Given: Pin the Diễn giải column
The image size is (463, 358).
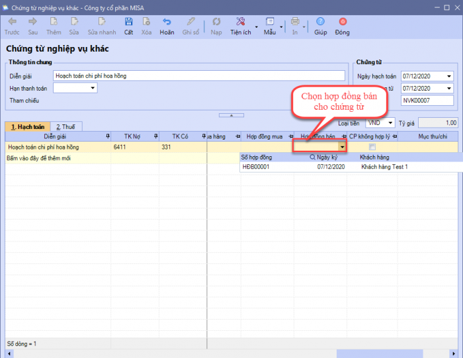Looking at the screenshot, I should point(108,136).
